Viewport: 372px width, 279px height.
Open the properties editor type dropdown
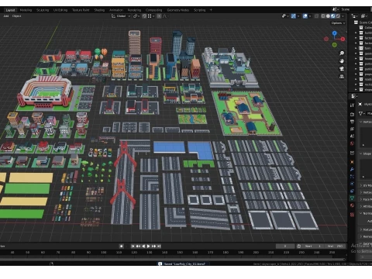tap(353, 96)
